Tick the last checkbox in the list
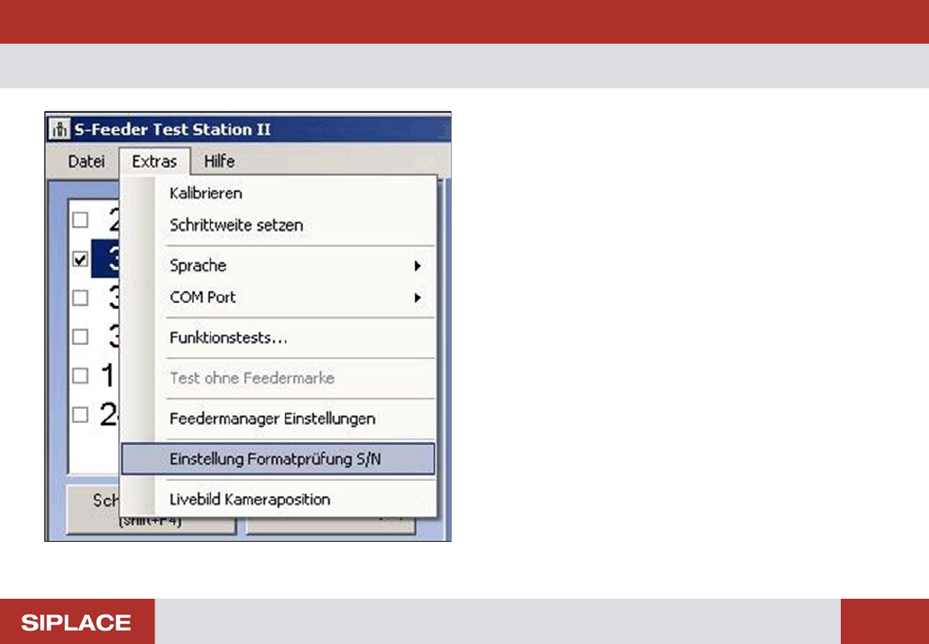 point(80,415)
